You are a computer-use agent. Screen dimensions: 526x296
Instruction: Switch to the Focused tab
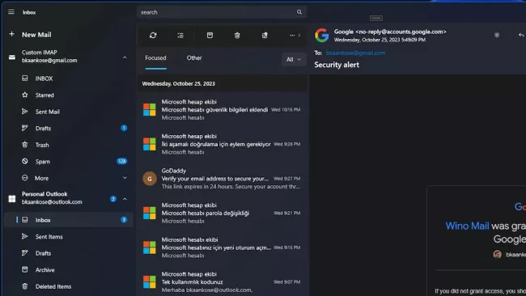[x=155, y=58]
